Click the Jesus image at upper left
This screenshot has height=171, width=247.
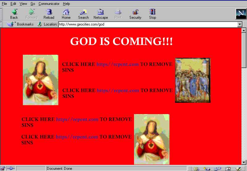coord(40,80)
